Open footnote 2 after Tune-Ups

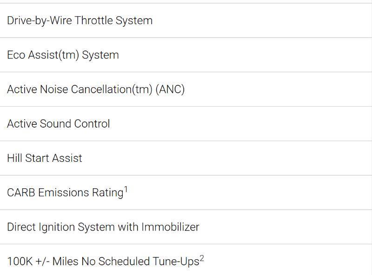point(202,258)
